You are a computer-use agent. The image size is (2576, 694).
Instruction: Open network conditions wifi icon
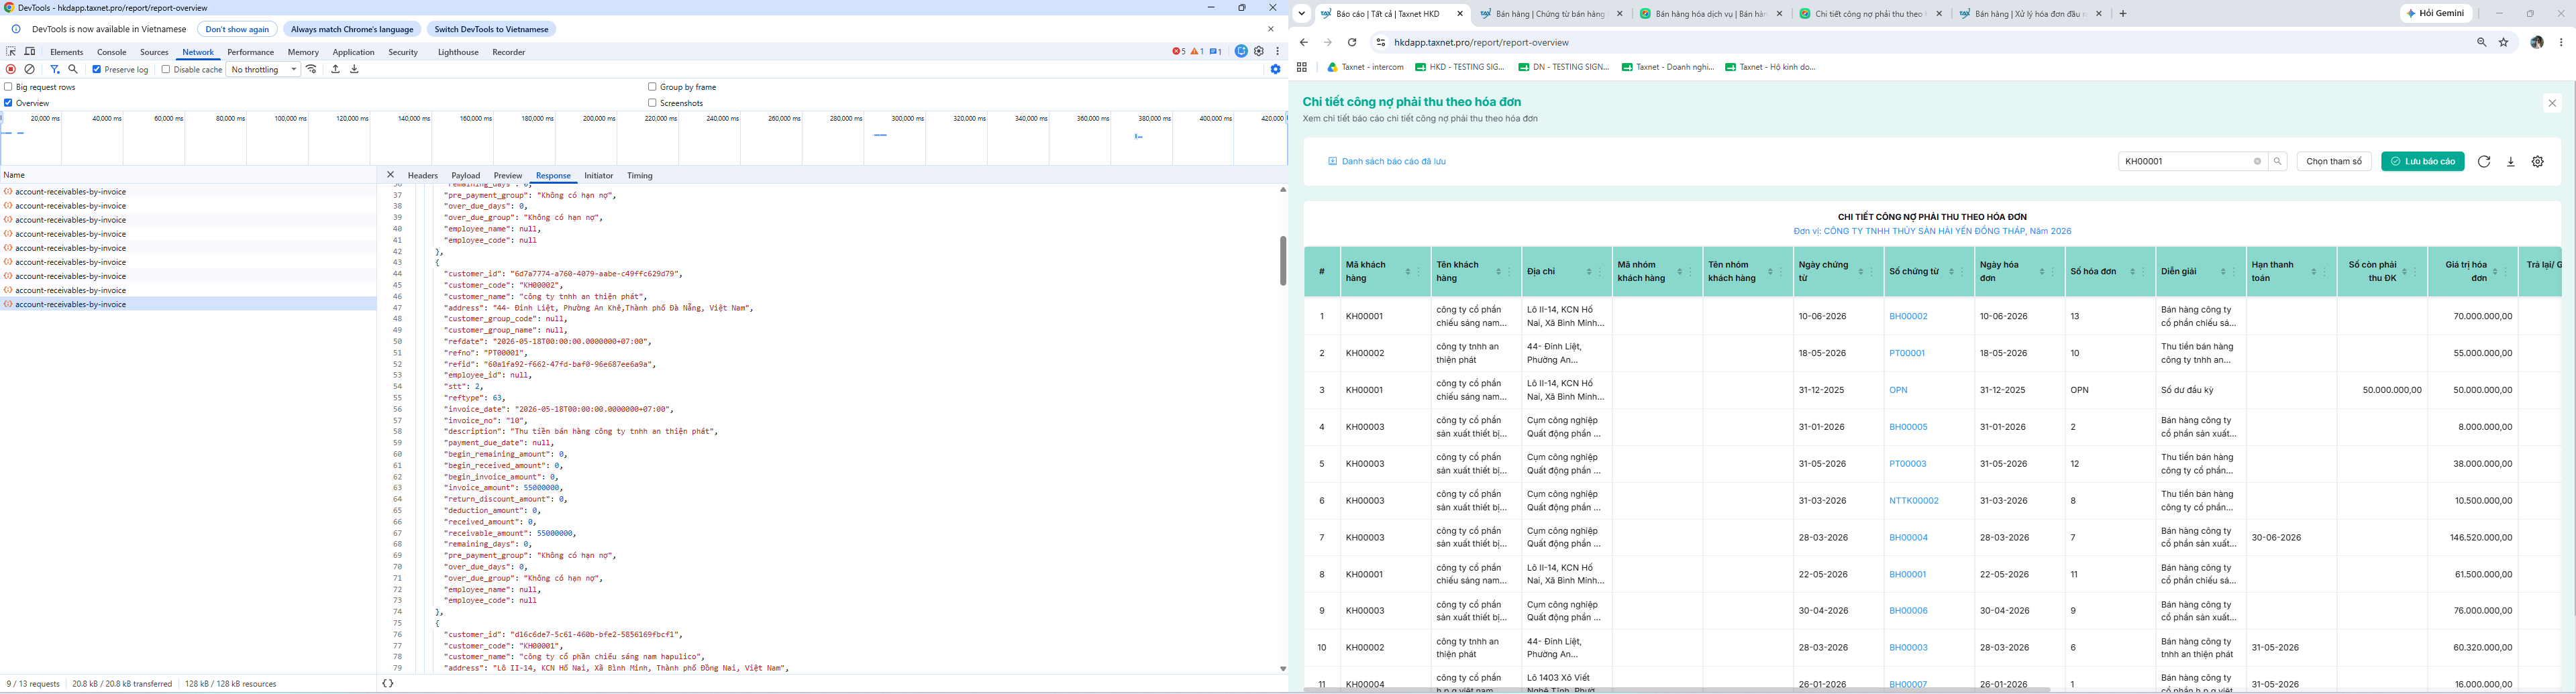click(x=312, y=70)
